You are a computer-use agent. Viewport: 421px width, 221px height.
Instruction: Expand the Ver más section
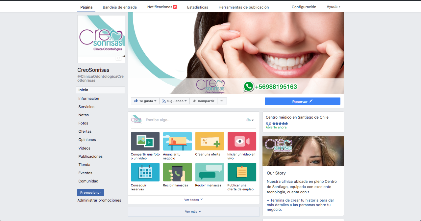[193, 212]
